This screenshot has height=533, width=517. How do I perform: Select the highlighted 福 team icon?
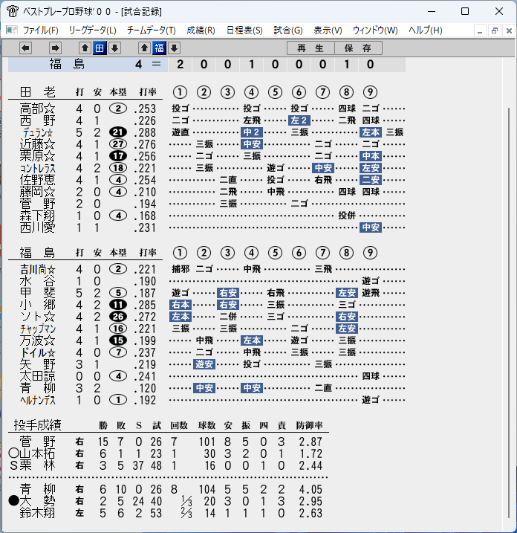pyautogui.click(x=159, y=48)
